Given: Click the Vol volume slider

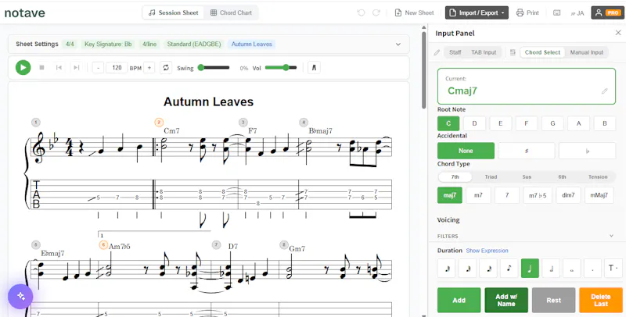Looking at the screenshot, I should 281,68.
